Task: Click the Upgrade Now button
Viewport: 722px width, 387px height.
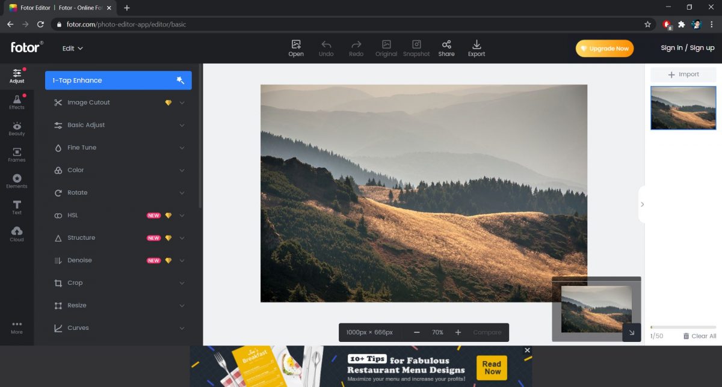Action: (x=604, y=48)
